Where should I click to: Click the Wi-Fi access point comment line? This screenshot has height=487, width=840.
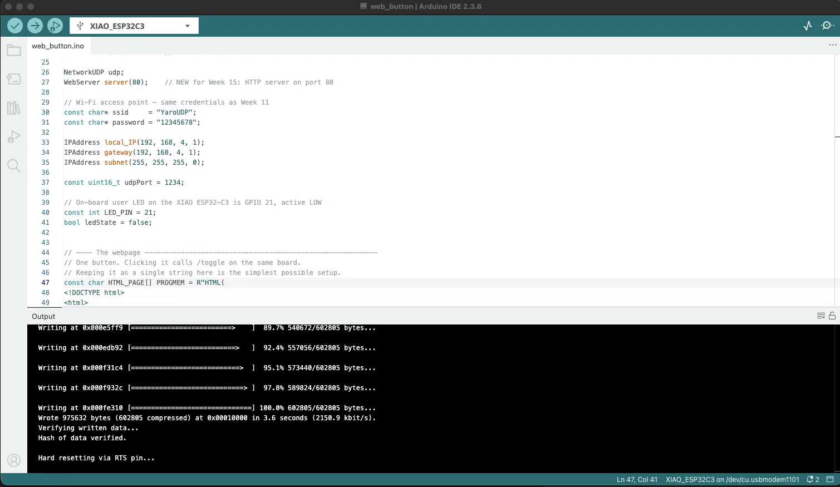(x=166, y=102)
